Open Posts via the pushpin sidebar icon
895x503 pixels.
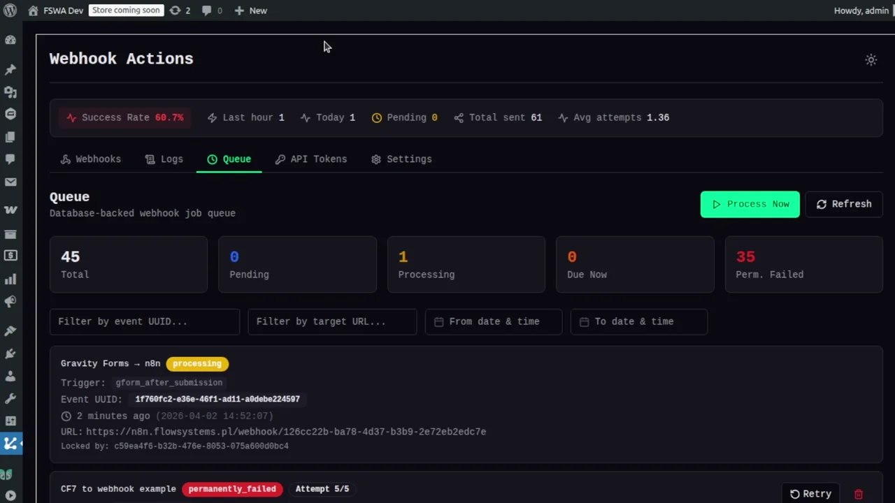click(10, 70)
